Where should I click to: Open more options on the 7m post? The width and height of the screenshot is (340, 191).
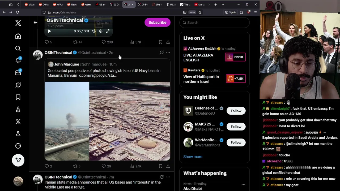[x=168, y=177]
